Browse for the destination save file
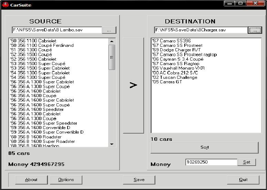Image resolution: width=267 pixels, height=190 pixels. click(x=255, y=30)
